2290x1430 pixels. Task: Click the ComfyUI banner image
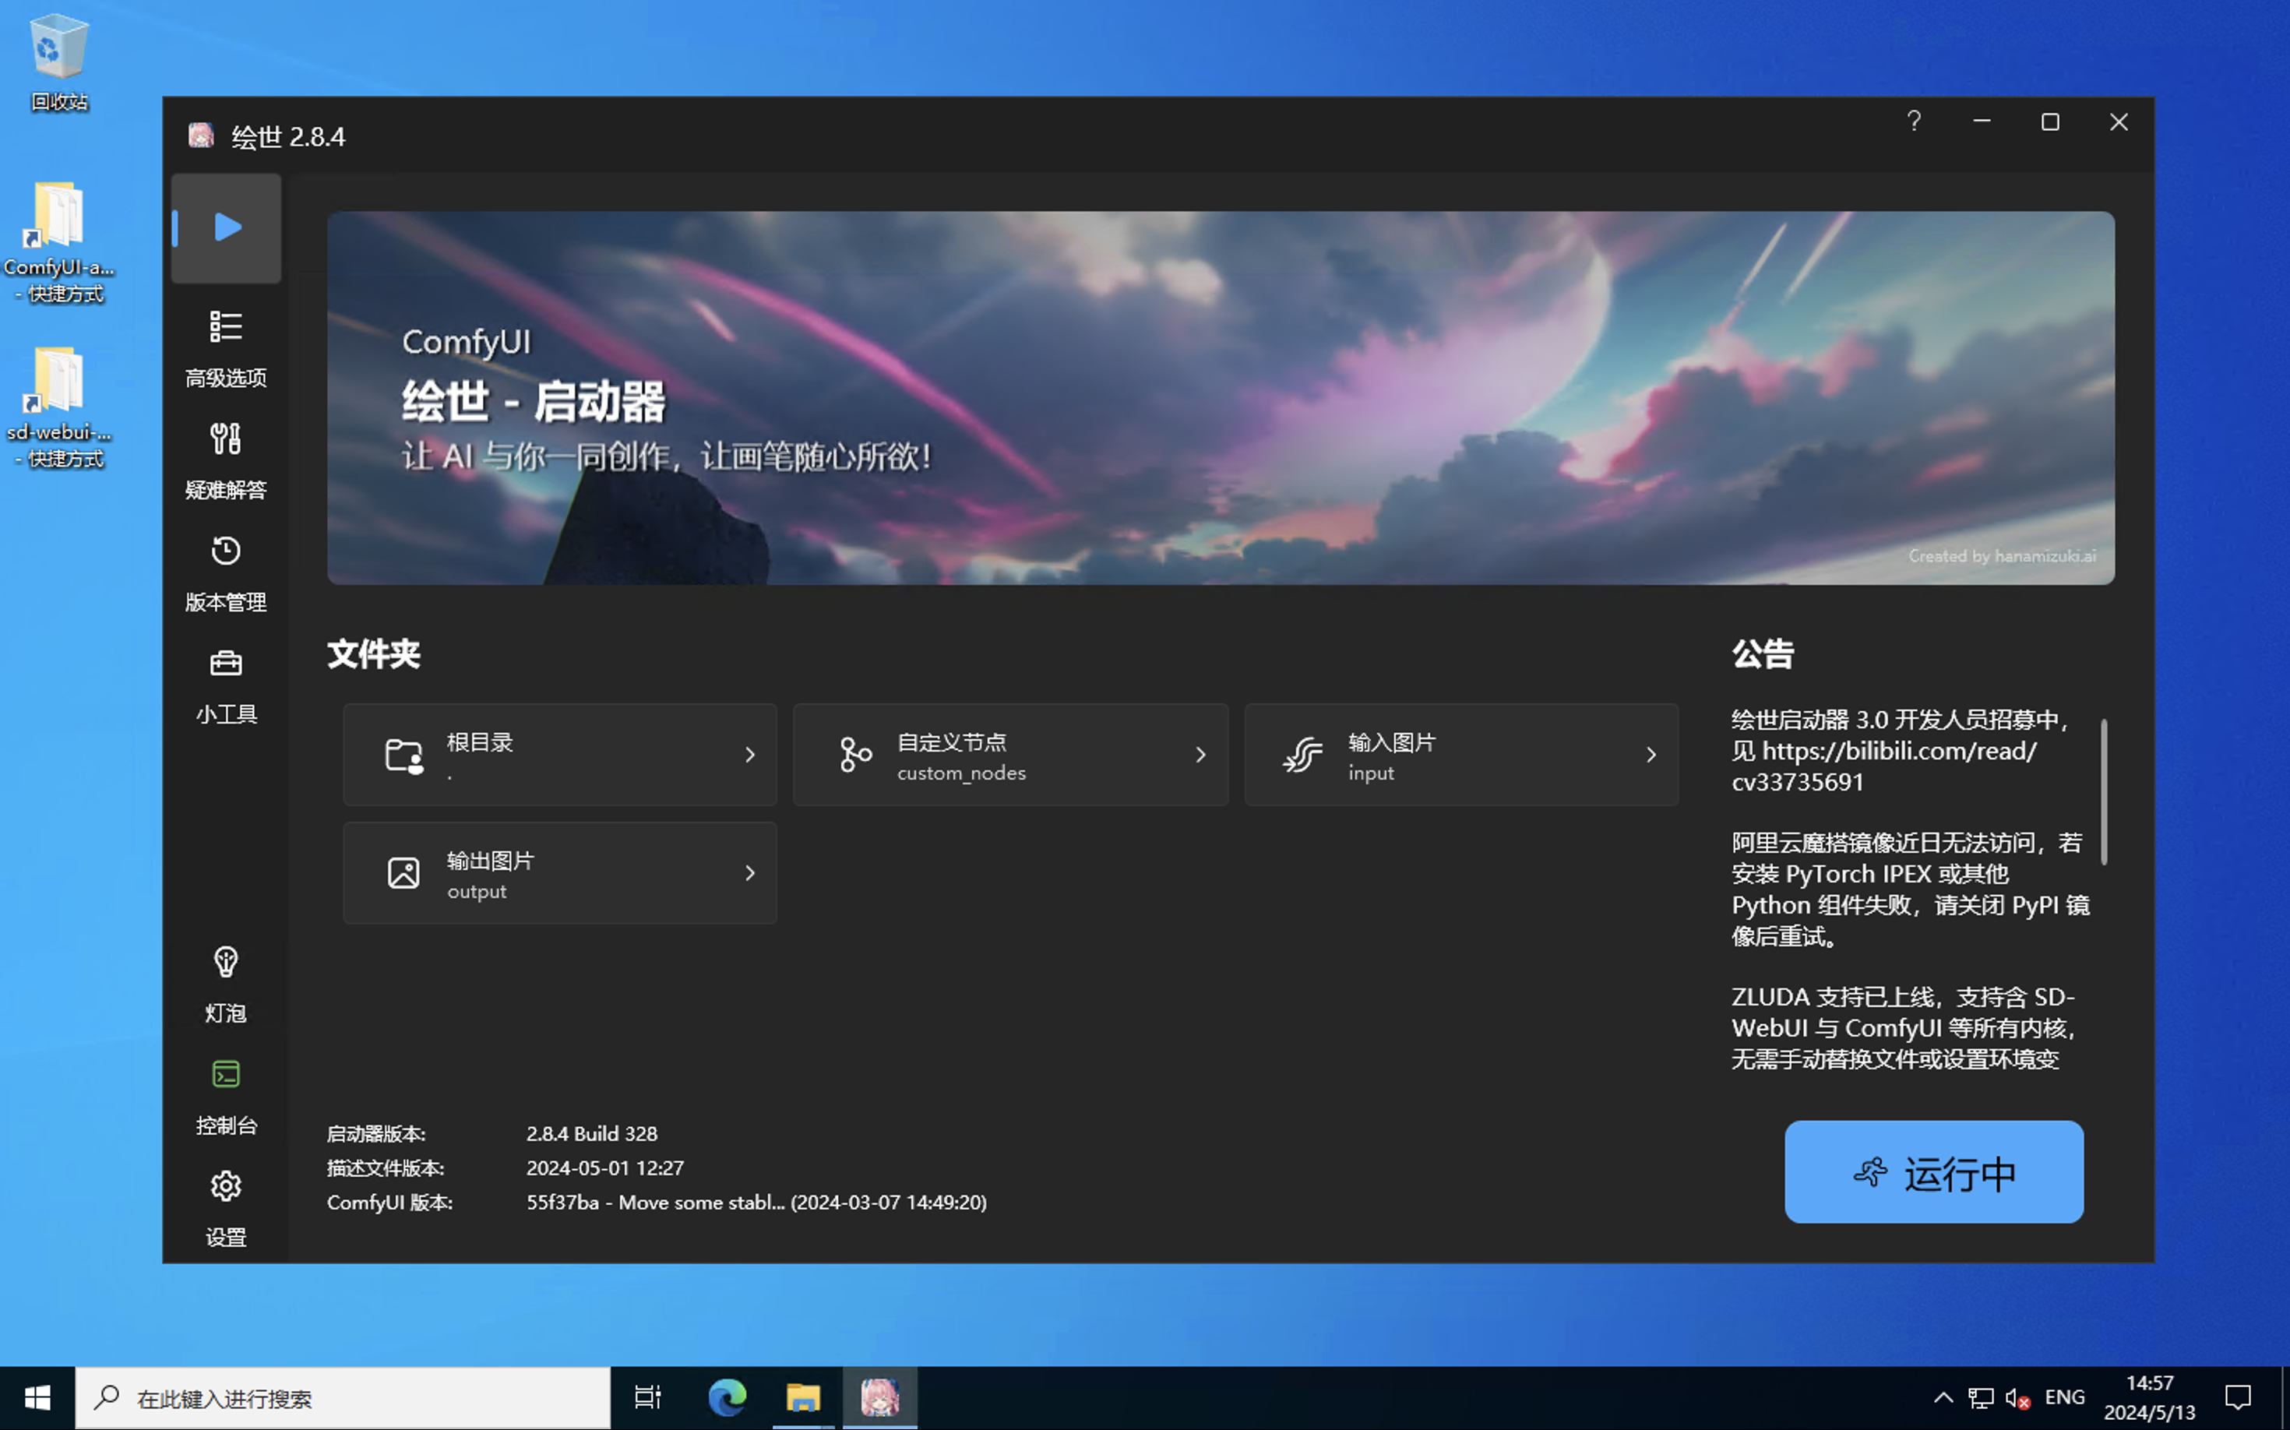click(1219, 397)
